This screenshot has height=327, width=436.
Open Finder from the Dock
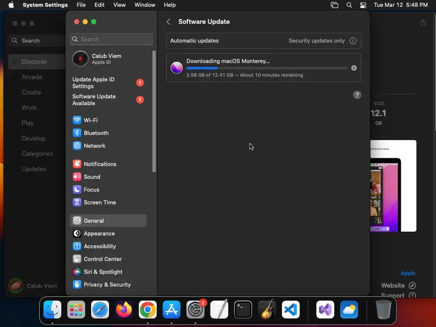(52, 310)
